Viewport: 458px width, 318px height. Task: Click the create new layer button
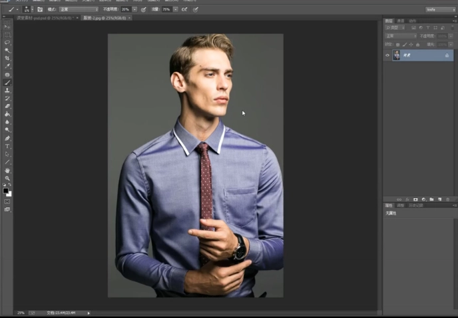click(439, 199)
